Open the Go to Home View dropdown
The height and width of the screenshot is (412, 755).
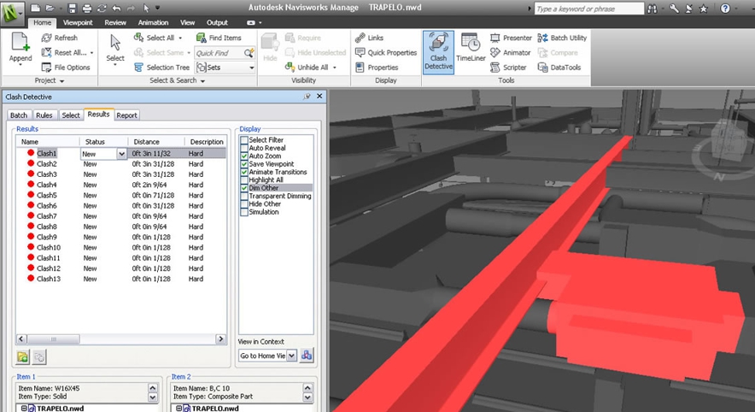pos(292,356)
